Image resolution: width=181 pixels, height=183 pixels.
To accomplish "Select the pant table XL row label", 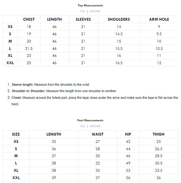I will (16, 171).
